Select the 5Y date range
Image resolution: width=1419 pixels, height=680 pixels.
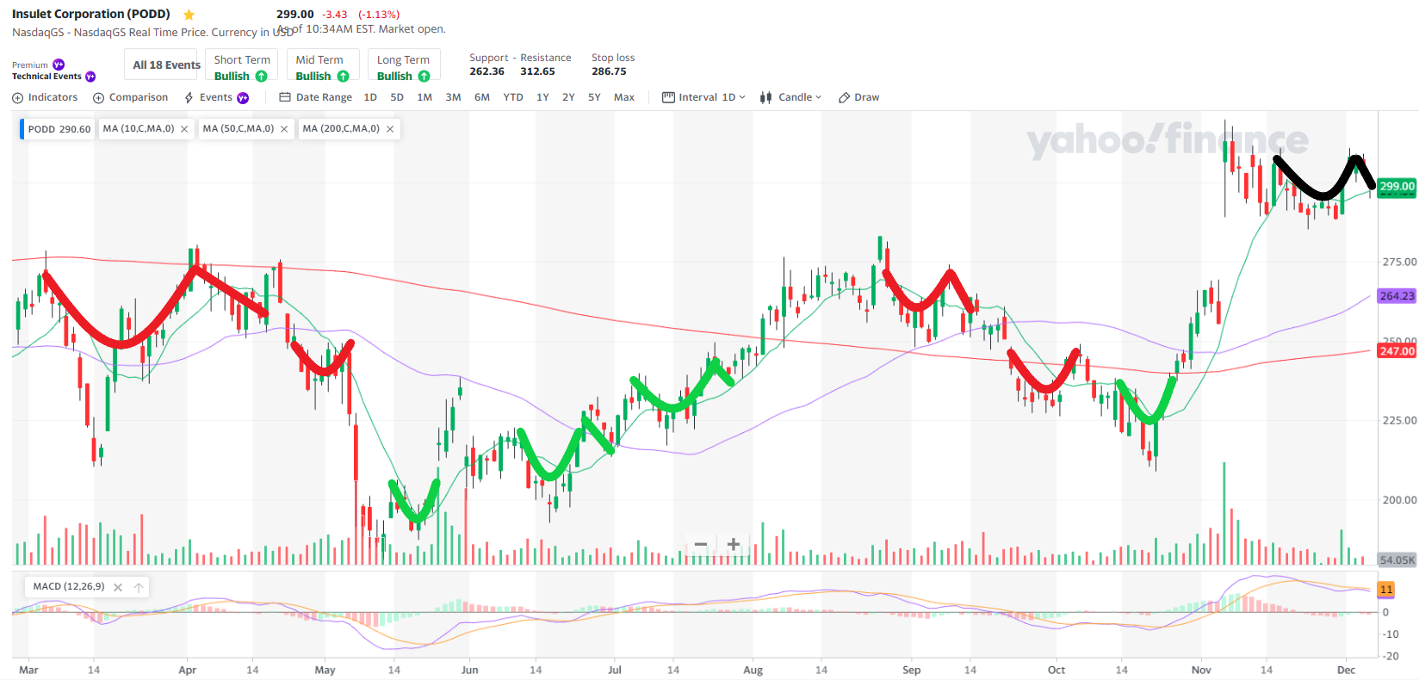click(594, 97)
